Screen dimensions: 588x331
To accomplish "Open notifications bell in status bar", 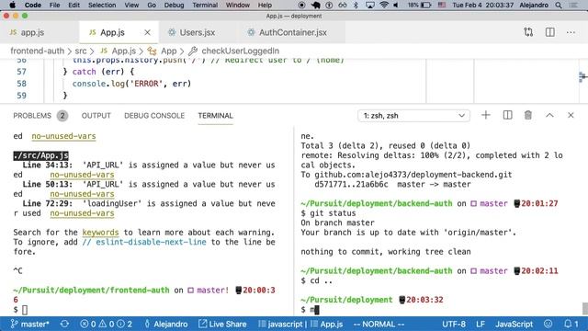I will click(571, 324).
